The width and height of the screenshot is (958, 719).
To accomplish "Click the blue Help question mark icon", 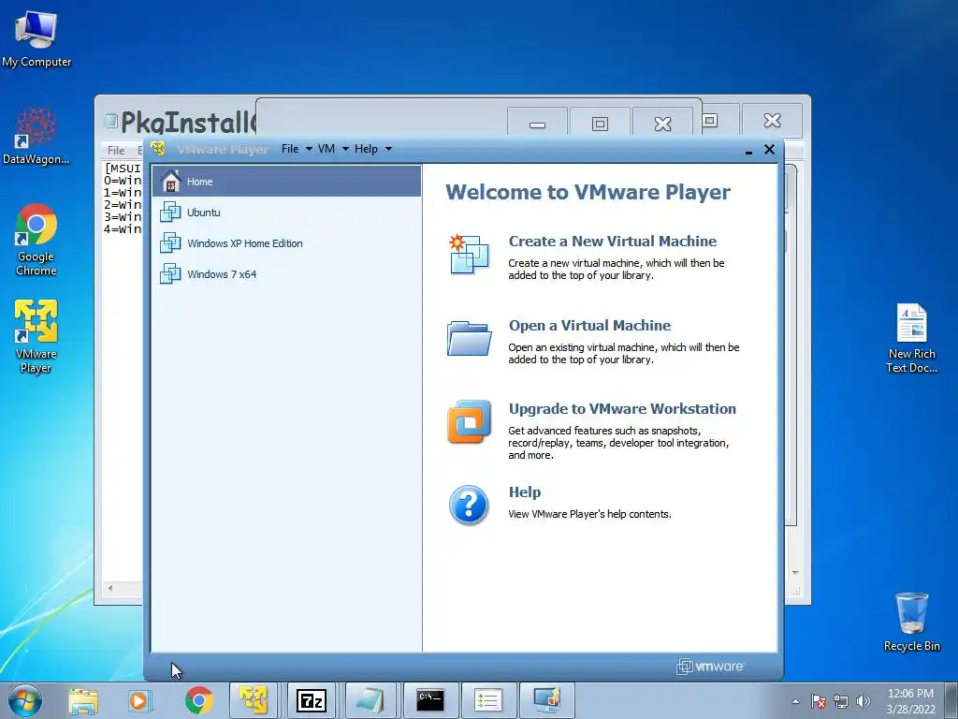I will [469, 505].
